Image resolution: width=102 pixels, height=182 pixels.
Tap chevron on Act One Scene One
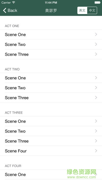pyautogui.click(x=96, y=34)
